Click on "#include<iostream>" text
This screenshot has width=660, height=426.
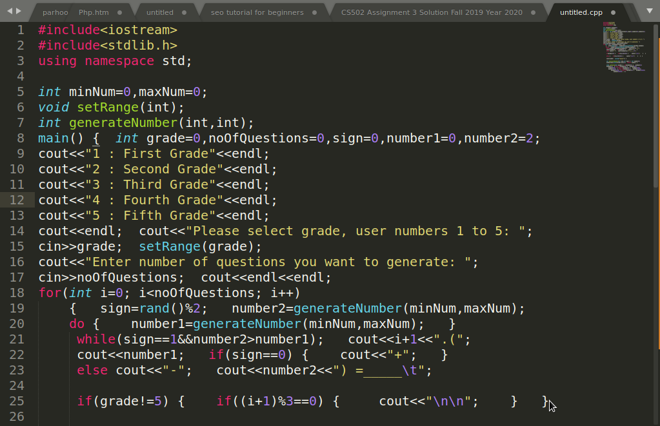pos(108,30)
